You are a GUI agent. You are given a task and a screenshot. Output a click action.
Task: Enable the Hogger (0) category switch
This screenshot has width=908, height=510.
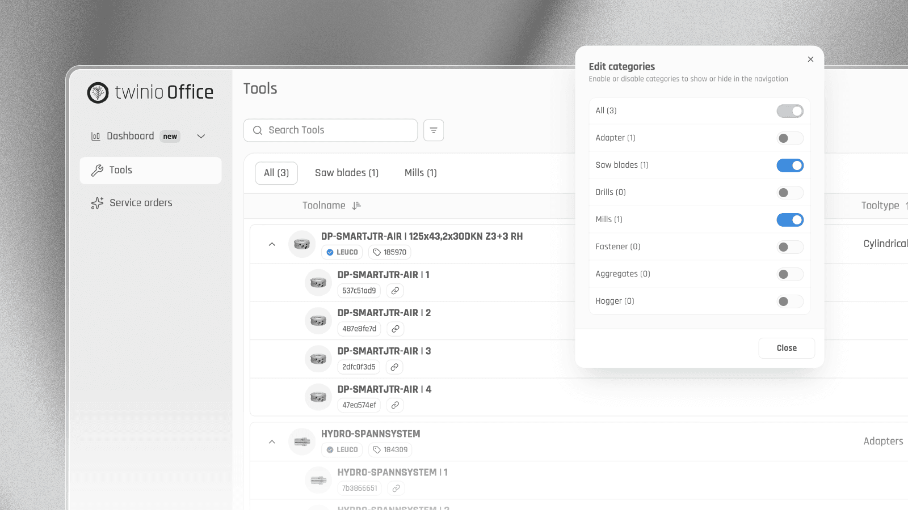point(790,301)
